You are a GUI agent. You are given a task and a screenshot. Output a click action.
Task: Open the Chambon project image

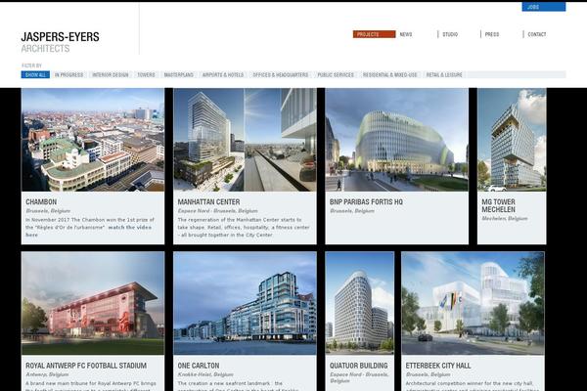tap(93, 140)
